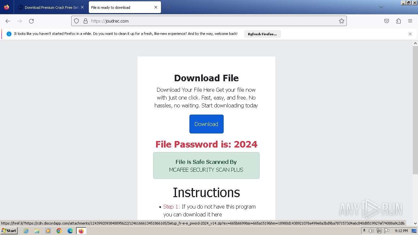The width and height of the screenshot is (418, 235).
Task: Click the Refresh Firefox button
Action: [x=262, y=34]
